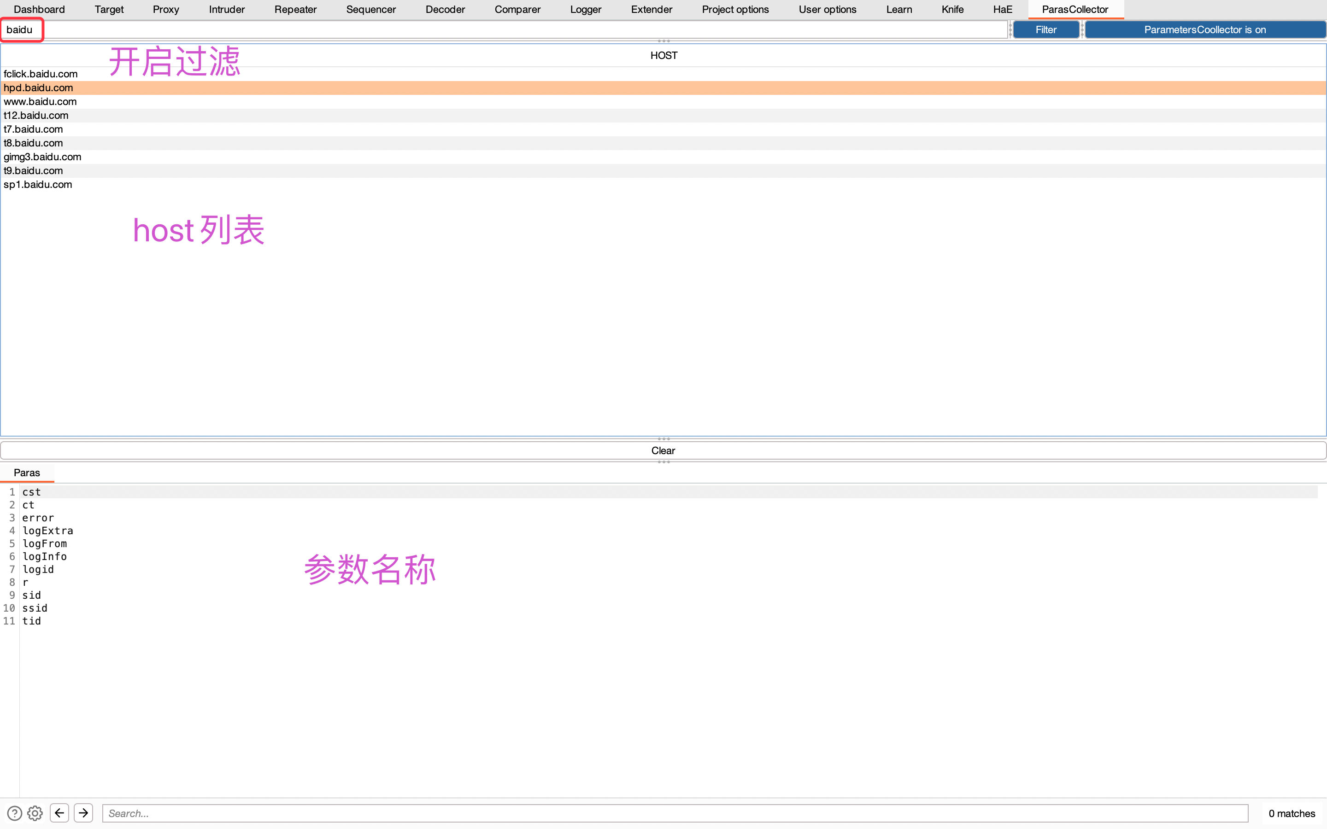1327x829 pixels.
Task: Go to next match arrow
Action: coord(83,812)
